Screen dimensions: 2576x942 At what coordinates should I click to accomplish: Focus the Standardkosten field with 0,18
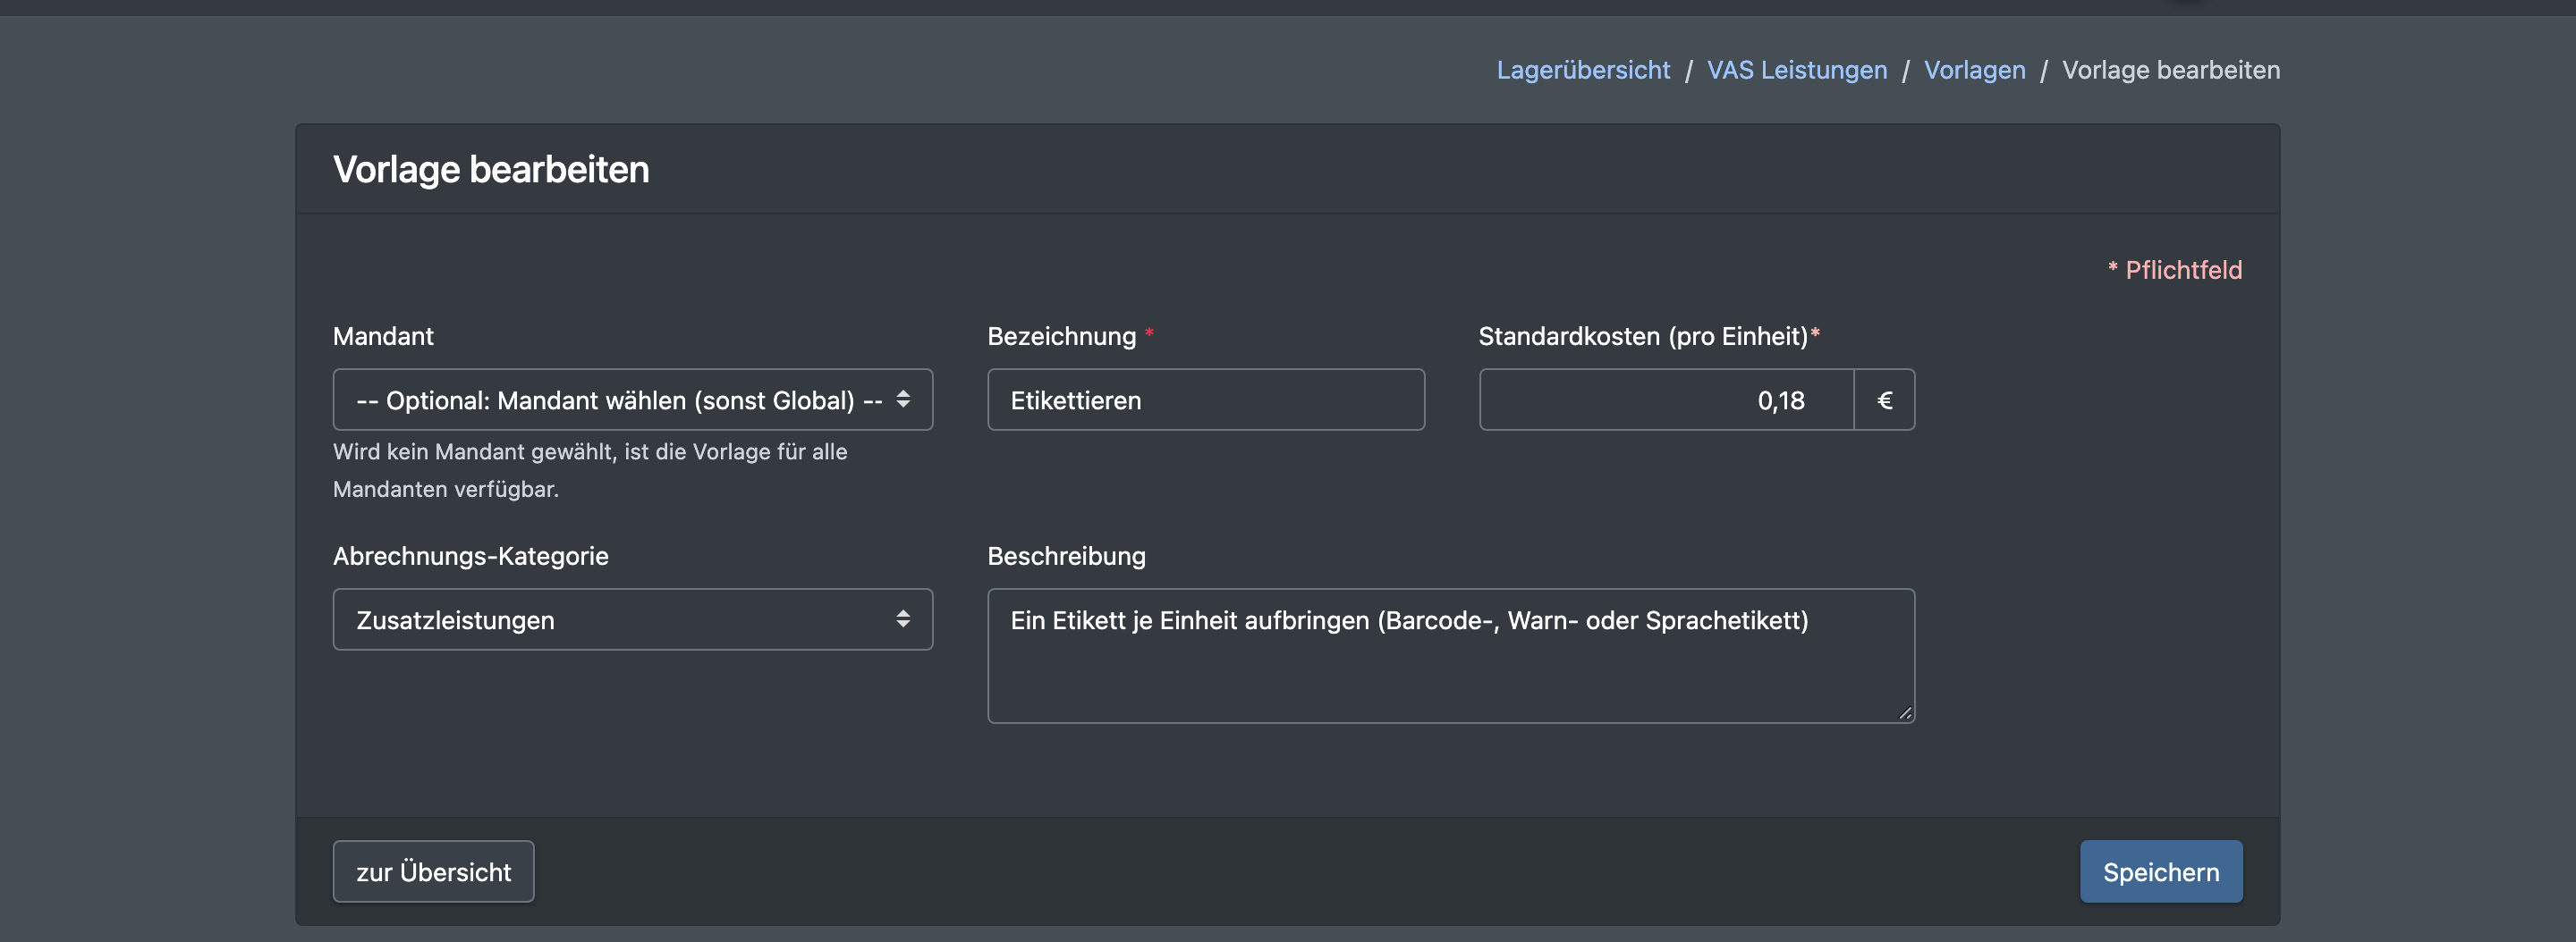[1666, 400]
